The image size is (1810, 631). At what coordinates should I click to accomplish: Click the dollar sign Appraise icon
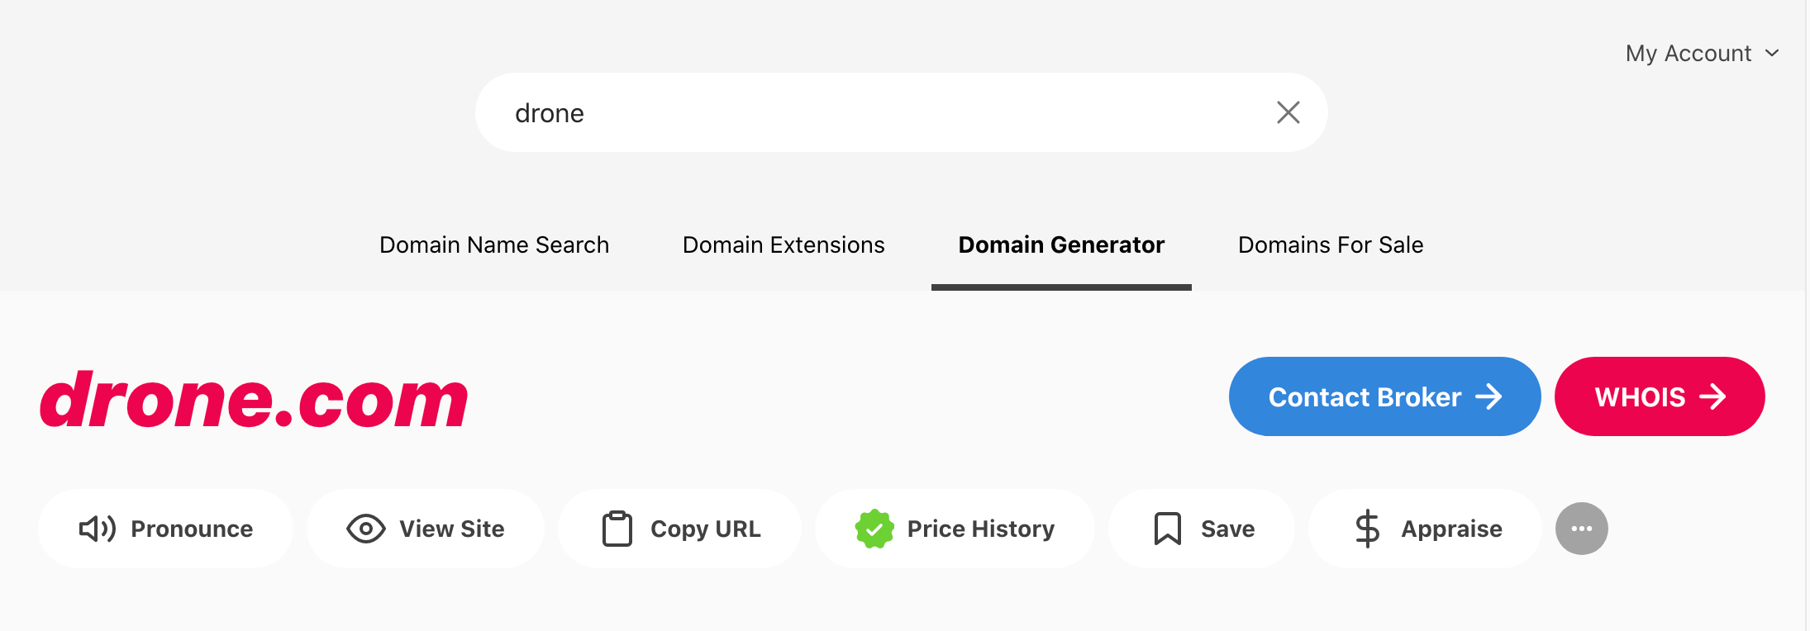coord(1368,529)
